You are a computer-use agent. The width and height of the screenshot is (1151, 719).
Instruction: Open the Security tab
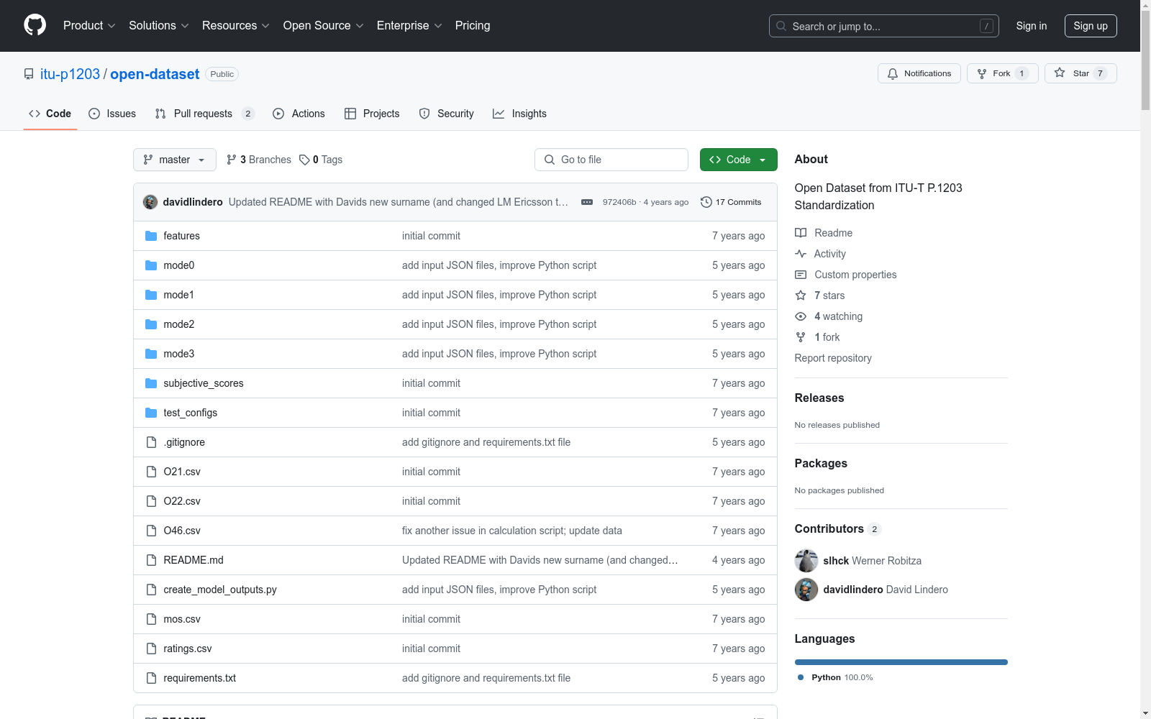[x=446, y=114]
